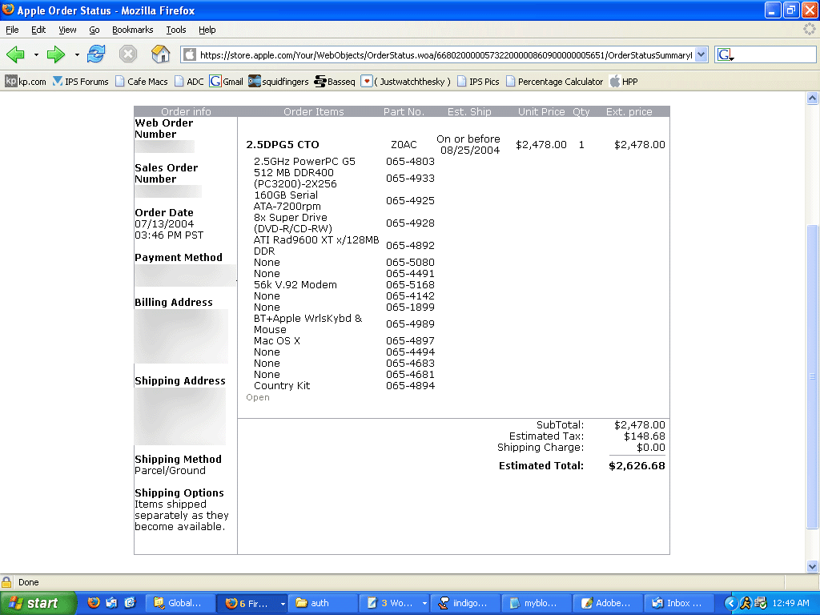Click part number 065-4803
This screenshot has height=615, width=820.
tap(410, 162)
